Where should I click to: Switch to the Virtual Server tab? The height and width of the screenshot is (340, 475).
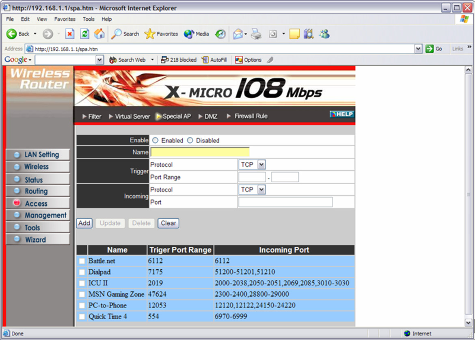point(130,116)
